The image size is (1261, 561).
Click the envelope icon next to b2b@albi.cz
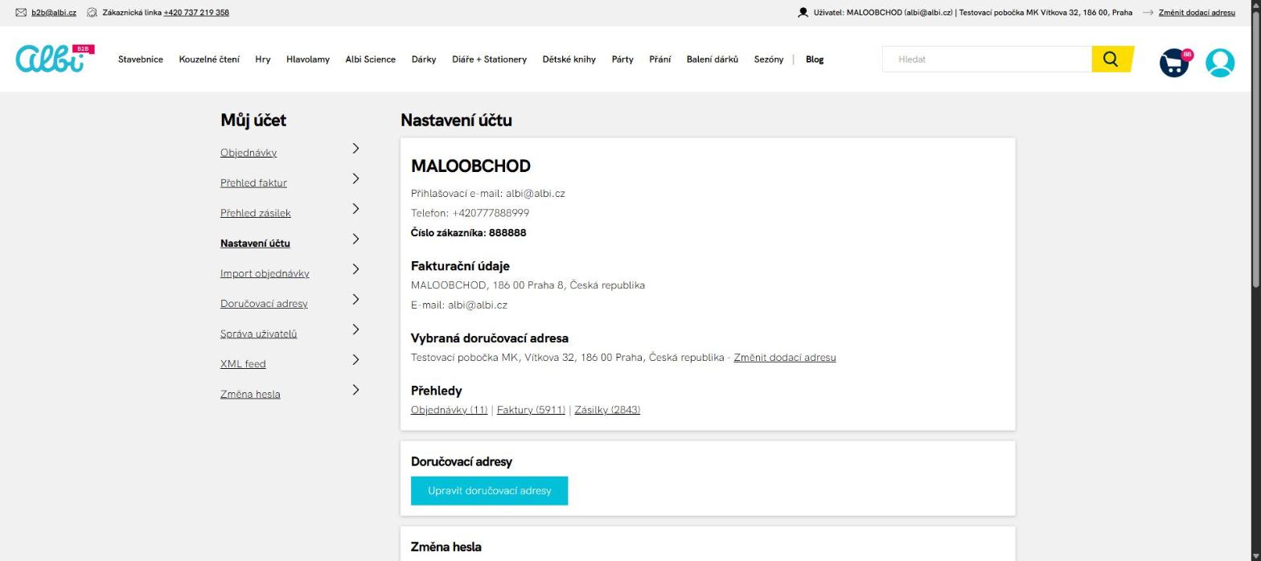point(21,13)
